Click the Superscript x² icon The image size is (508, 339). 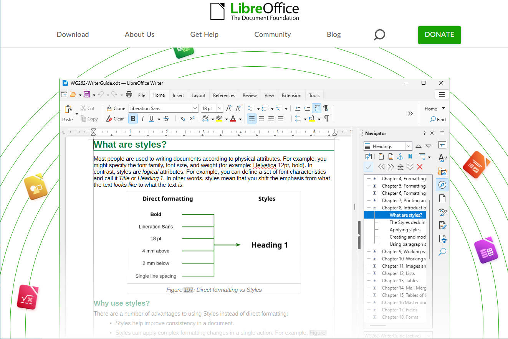pos(192,119)
